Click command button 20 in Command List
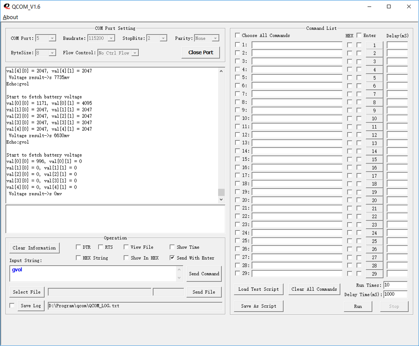 pos(375,200)
